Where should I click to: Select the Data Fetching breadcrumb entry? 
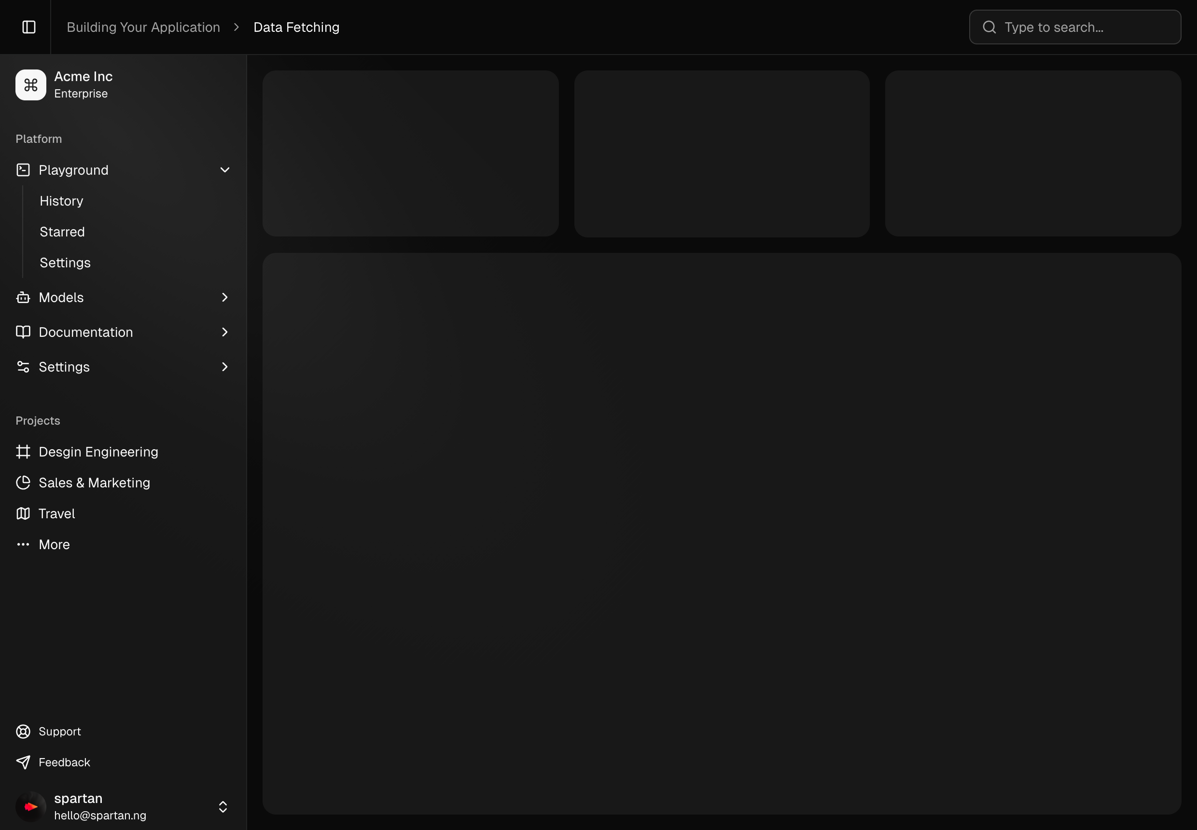[x=295, y=27]
